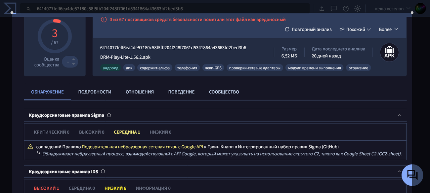
Task: Select Sigma КРИТИЧЕСКИЙ 0 filter
Action: coord(52,132)
